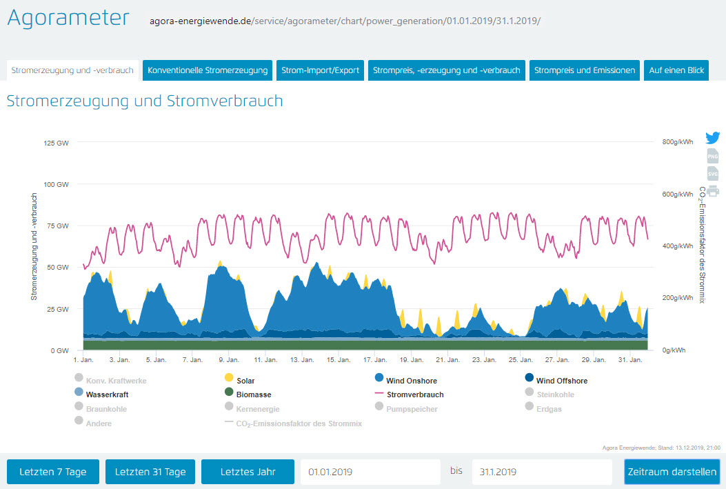Share chart via Twitter bird icon
726x489 pixels.
(x=712, y=138)
